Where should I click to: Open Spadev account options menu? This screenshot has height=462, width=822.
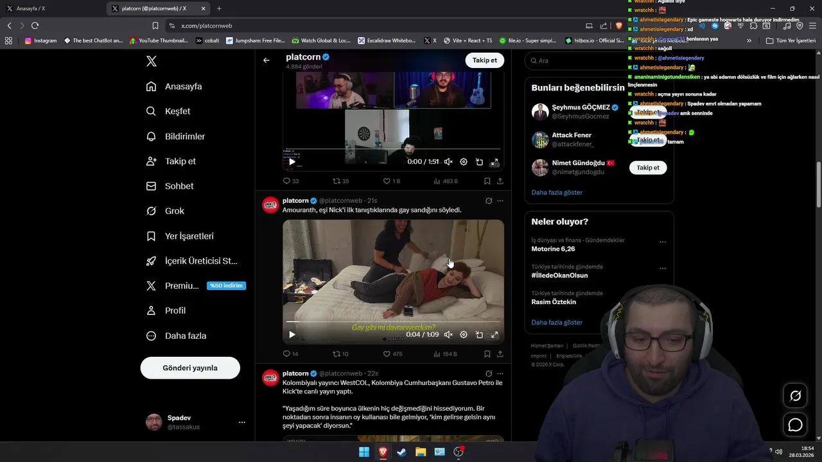(x=242, y=422)
